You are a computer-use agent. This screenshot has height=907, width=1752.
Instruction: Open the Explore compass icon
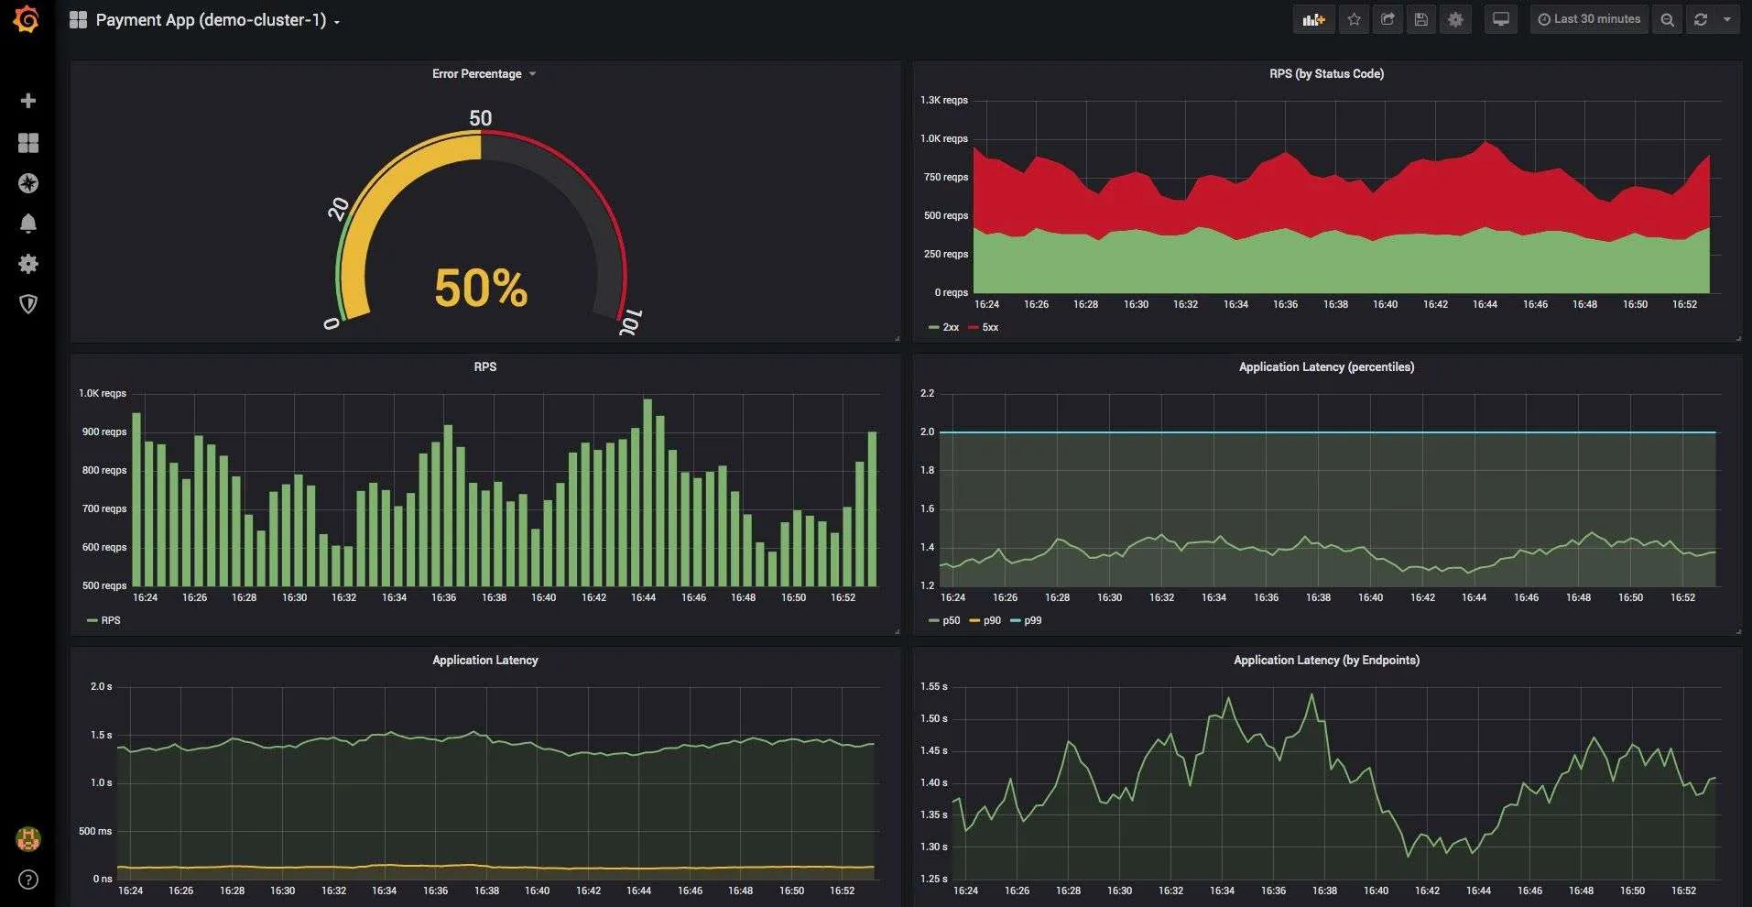[28, 183]
